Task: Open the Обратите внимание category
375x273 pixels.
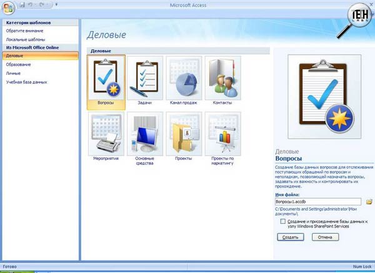Action: click(24, 31)
